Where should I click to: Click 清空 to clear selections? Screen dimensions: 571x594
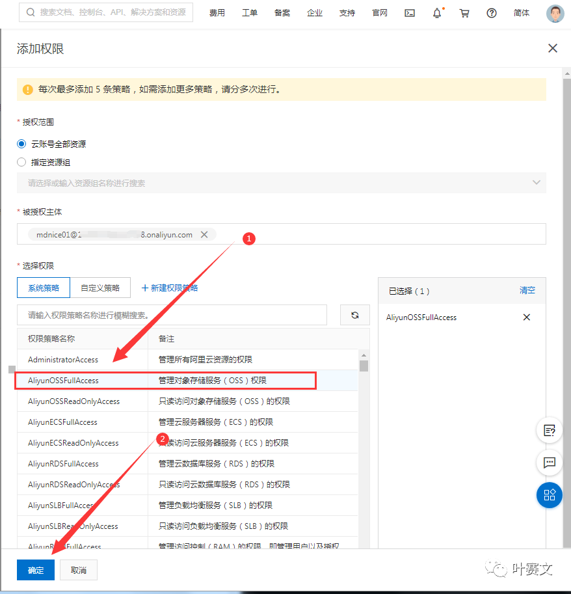click(527, 291)
